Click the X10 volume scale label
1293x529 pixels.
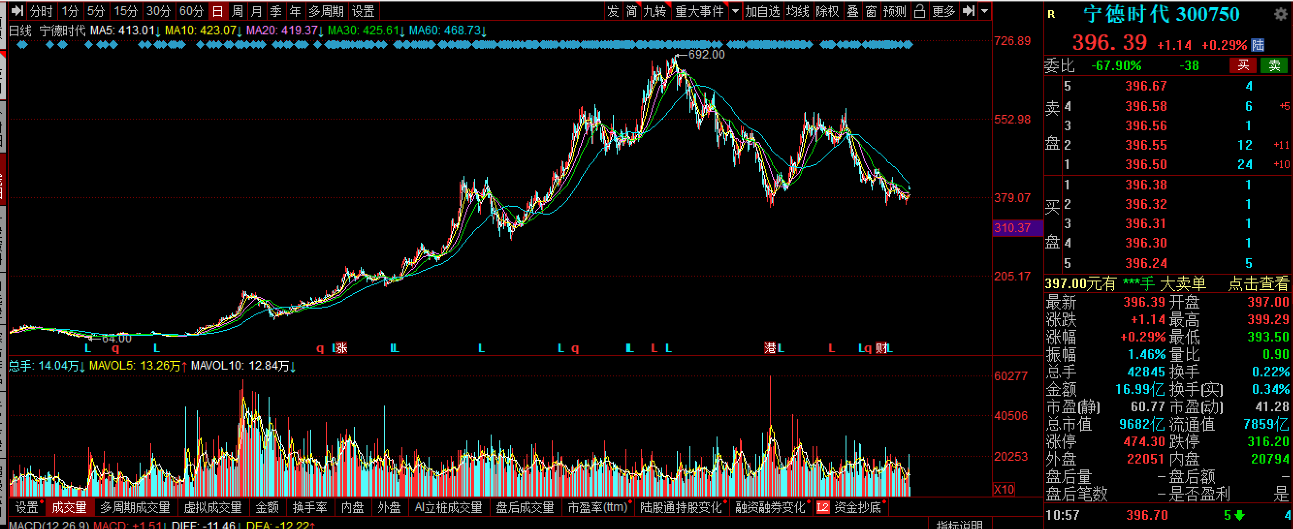1004,489
